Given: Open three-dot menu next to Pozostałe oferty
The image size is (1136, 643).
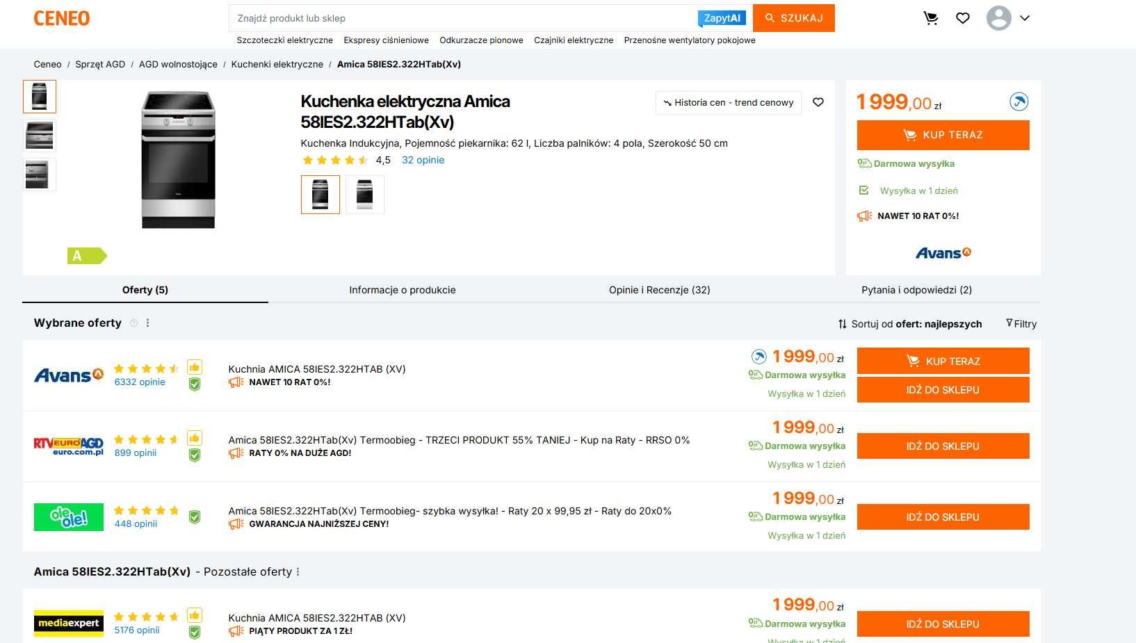Looking at the screenshot, I should pos(298,572).
